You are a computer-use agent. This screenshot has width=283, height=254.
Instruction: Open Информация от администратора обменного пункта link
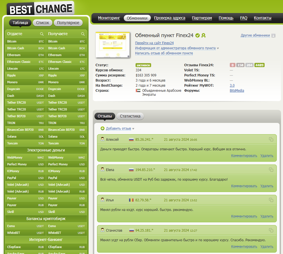(175, 48)
